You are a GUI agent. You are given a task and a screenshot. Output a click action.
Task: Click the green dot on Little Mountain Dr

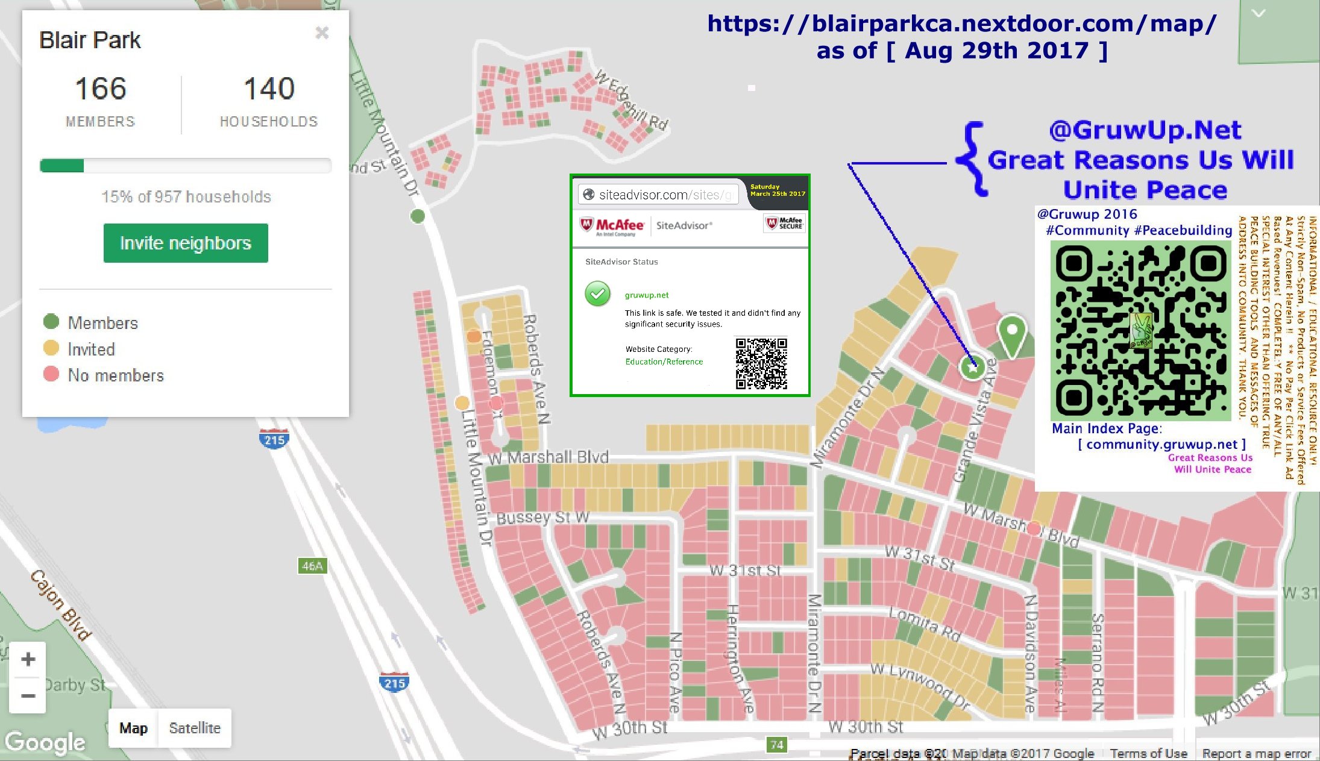pos(418,216)
